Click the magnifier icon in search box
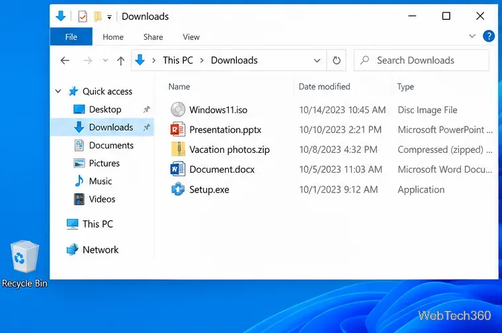The image size is (502, 333). pos(364,60)
